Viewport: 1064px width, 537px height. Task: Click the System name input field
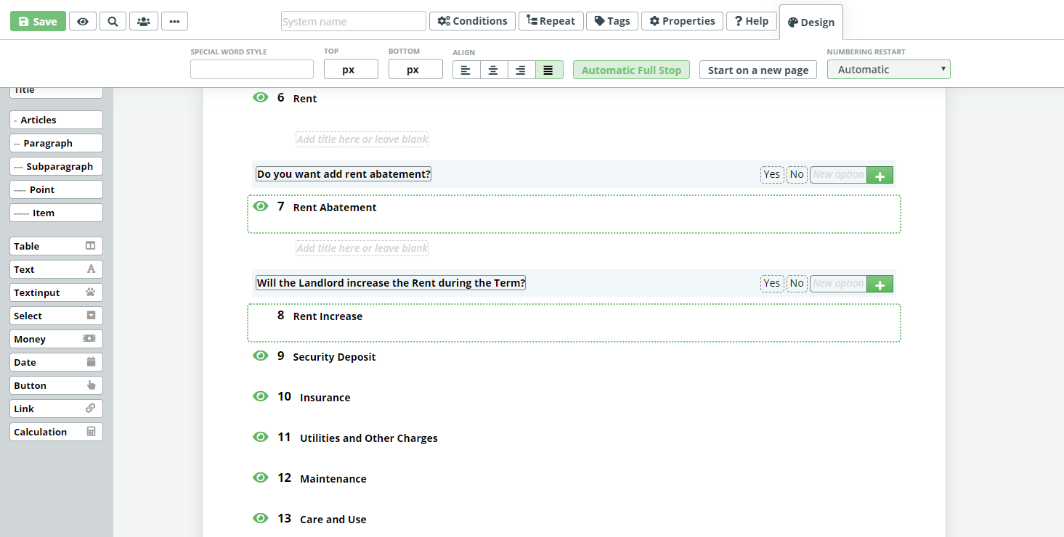click(x=354, y=21)
